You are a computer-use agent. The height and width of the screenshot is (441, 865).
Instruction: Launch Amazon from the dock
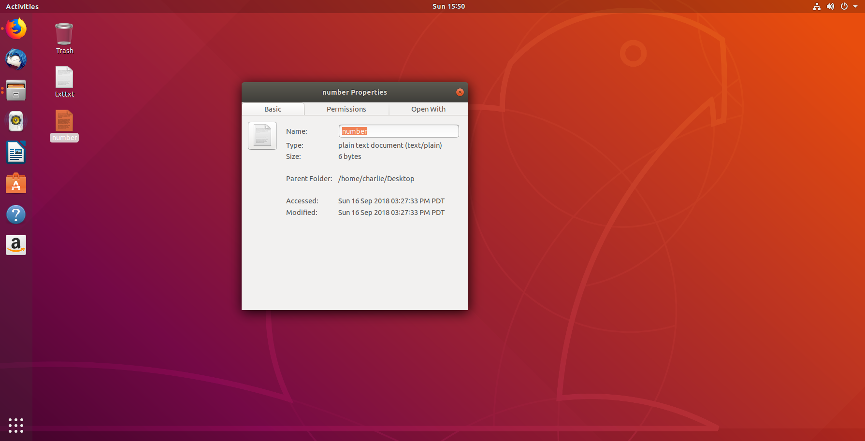pyautogui.click(x=16, y=245)
